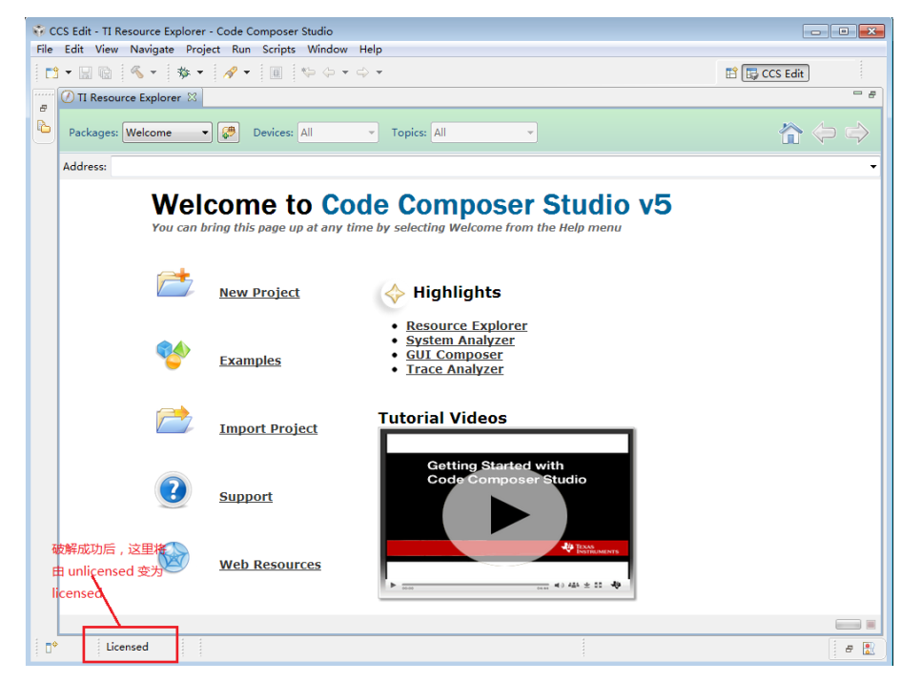Open the Resource Explorer highlight link

tap(466, 325)
